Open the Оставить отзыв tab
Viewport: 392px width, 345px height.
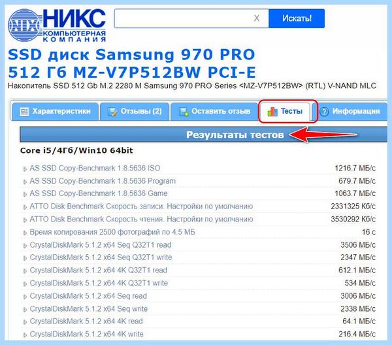(x=214, y=112)
